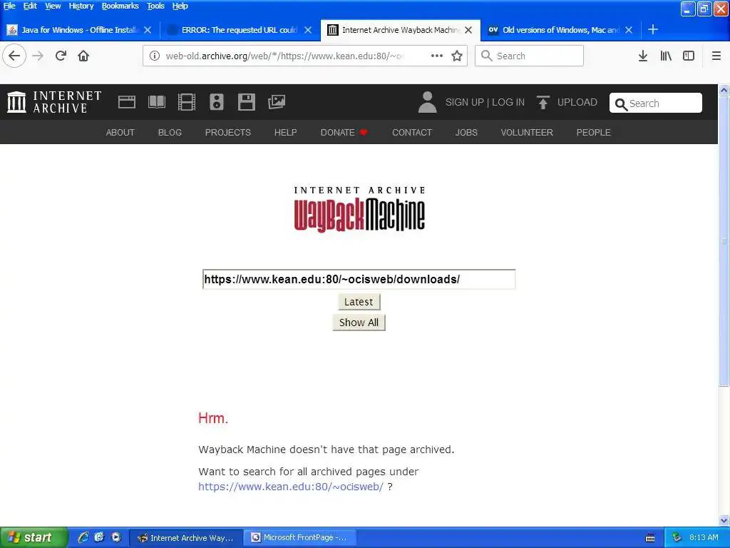Click the Internet Archive site search box
The height and width of the screenshot is (548, 730).
[x=656, y=103]
